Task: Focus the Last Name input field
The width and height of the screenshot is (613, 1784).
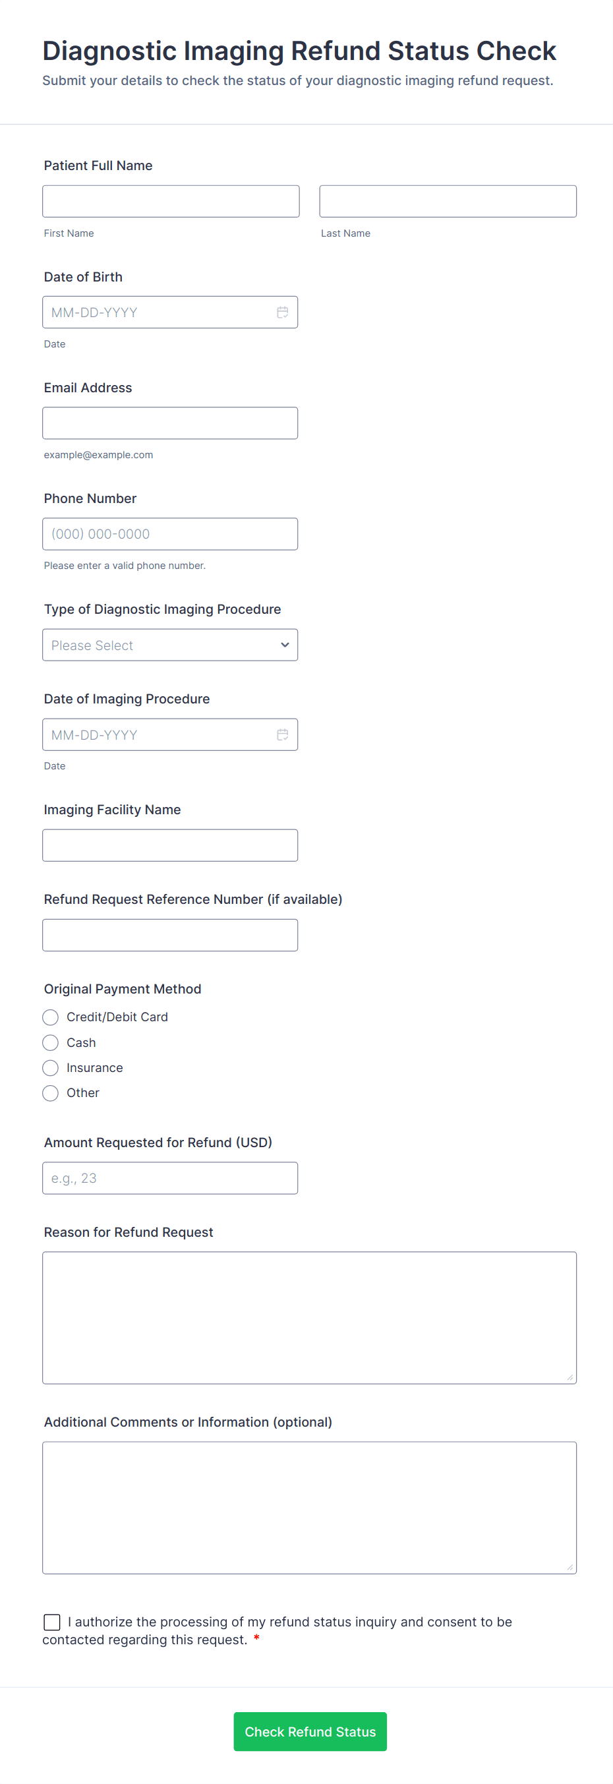Action: [448, 202]
